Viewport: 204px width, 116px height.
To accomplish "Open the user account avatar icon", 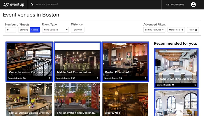I will (x=193, y=5).
